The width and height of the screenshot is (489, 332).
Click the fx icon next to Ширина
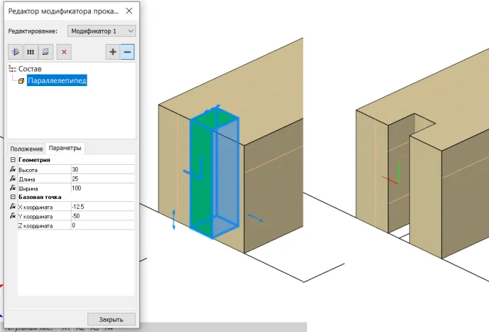13,188
